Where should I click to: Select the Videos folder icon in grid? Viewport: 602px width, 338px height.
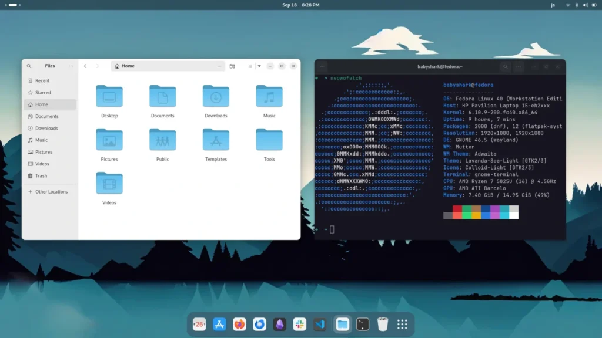pyautogui.click(x=109, y=183)
